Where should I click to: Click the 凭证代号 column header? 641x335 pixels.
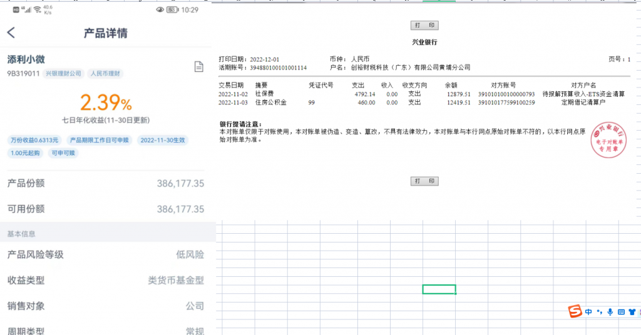(x=320, y=85)
